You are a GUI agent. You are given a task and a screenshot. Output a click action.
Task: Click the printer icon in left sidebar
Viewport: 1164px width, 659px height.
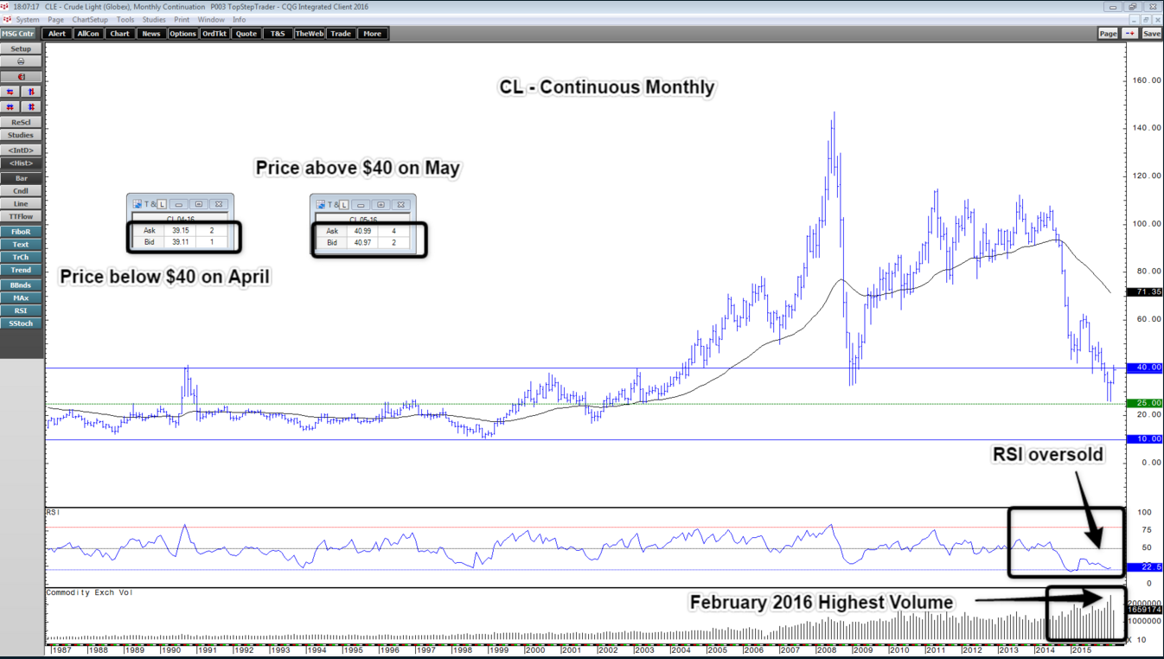click(21, 61)
